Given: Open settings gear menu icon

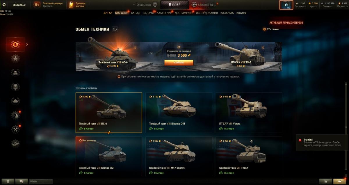Looking at the screenshot, I should [4, 5].
